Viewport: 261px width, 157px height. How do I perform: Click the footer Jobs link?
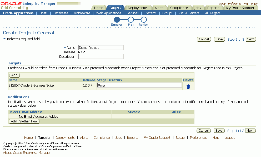(118, 138)
